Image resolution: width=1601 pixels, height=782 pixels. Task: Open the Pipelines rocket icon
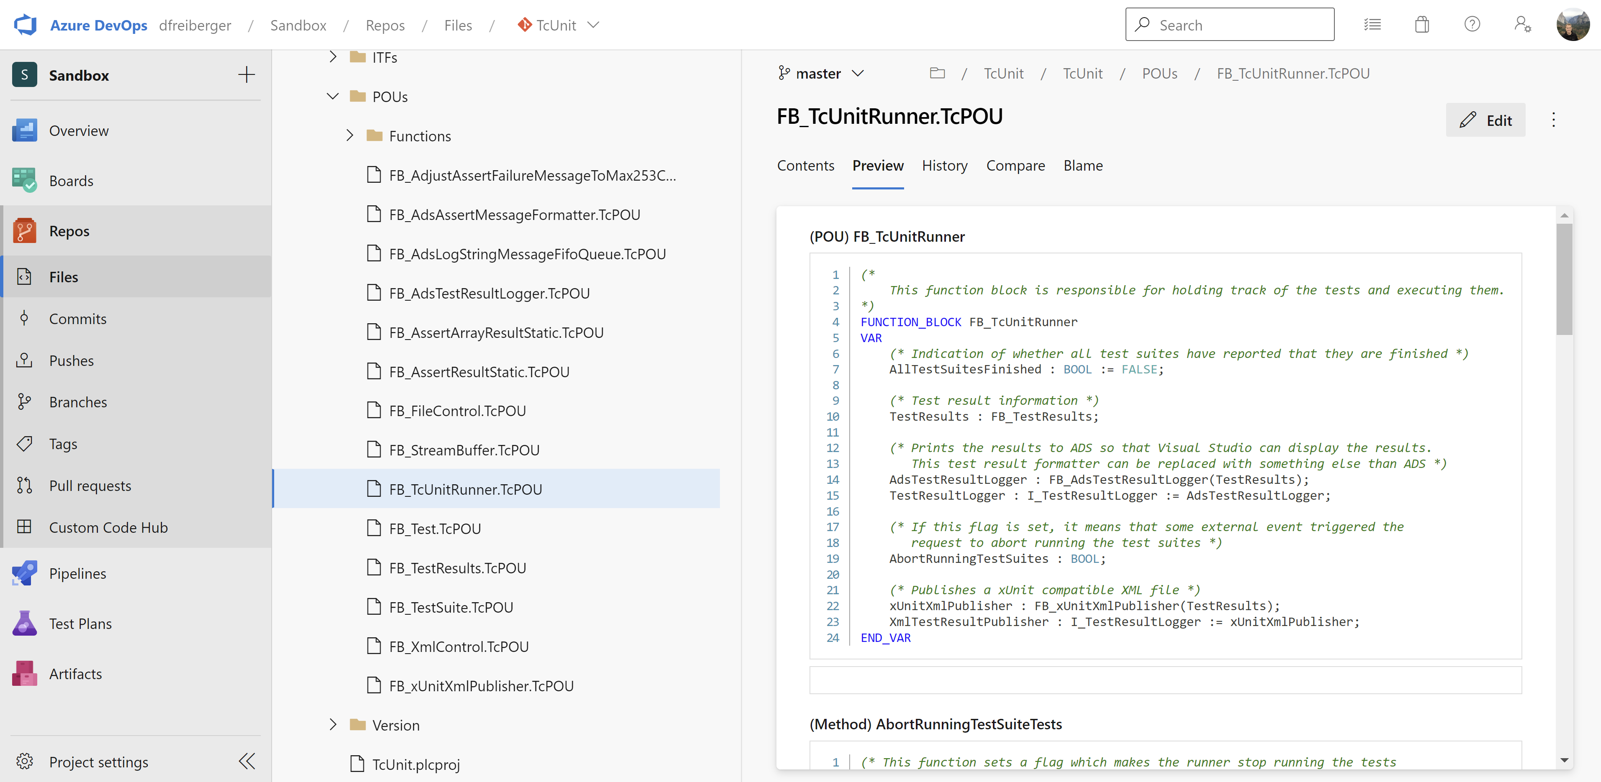pos(24,573)
